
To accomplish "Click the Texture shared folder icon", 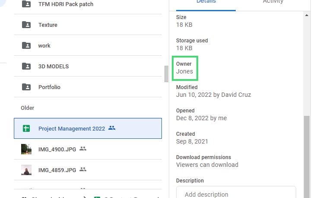I will (x=26, y=25).
